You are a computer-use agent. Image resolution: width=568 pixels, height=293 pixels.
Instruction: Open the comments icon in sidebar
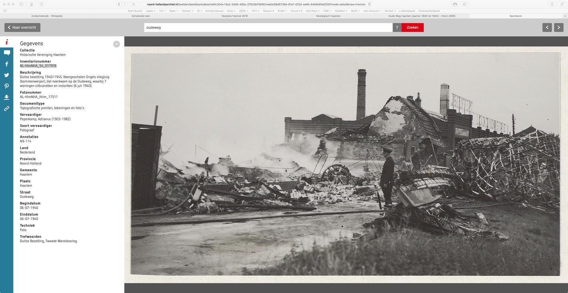click(x=7, y=53)
